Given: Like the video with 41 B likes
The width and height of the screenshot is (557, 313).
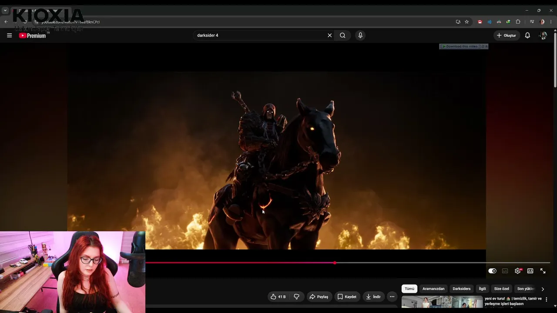Looking at the screenshot, I should pos(278,296).
